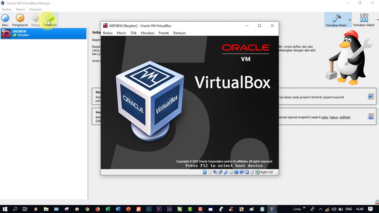The width and height of the screenshot is (379, 213).
Task: Select ARDNEW machine in the VM list
Action: [x=43, y=33]
